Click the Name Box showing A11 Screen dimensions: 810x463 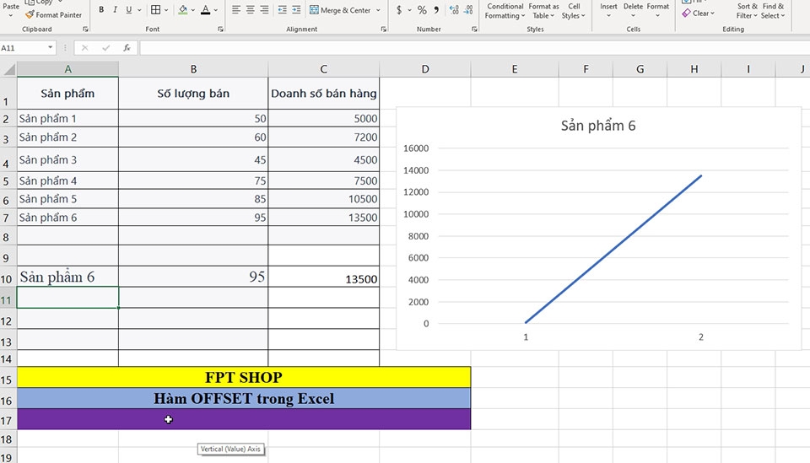click(23, 47)
